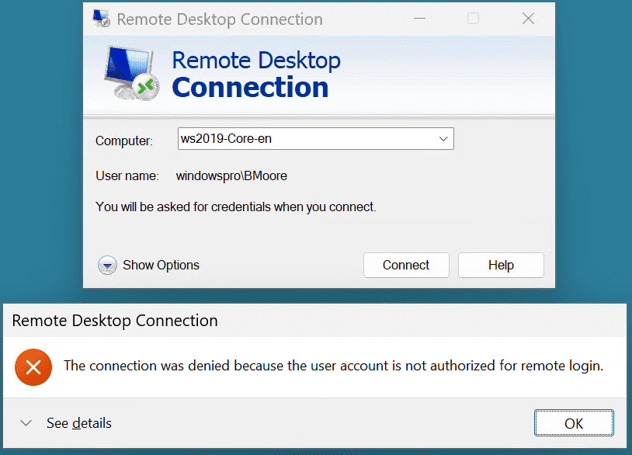Click the 'Computer:' label
The width and height of the screenshot is (632, 455).
click(124, 141)
